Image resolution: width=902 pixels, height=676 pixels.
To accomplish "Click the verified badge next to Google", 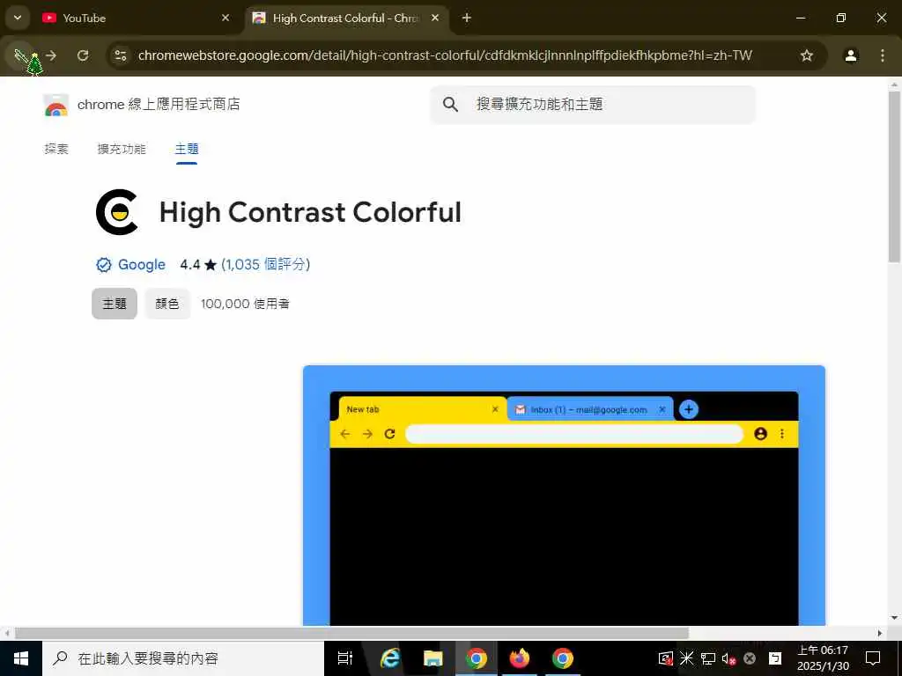I will point(104,265).
